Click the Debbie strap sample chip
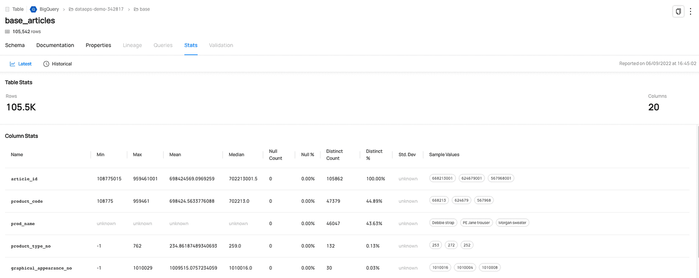The width and height of the screenshot is (699, 278). pyautogui.click(x=443, y=223)
